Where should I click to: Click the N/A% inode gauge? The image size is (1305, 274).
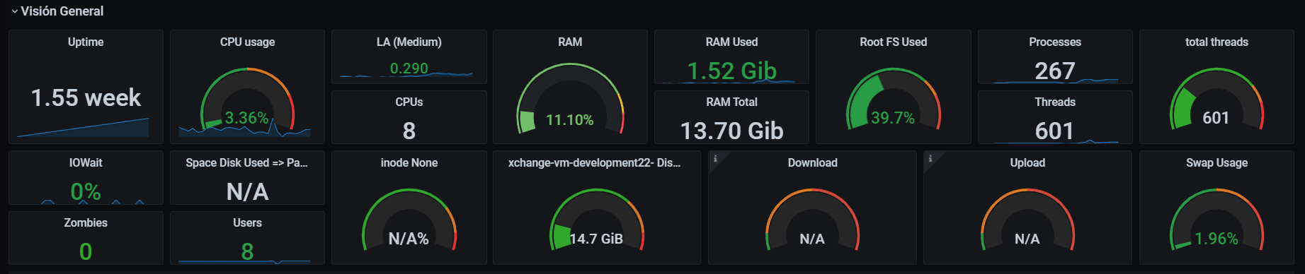point(409,220)
